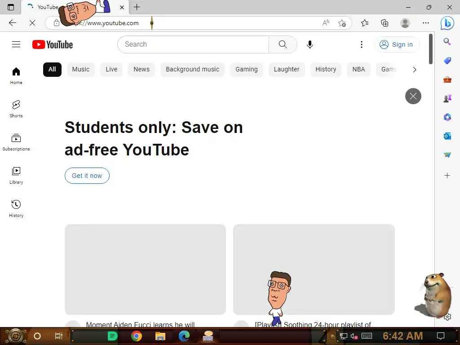Open browser Collections
Screen dimensions: 460x345
385,23
